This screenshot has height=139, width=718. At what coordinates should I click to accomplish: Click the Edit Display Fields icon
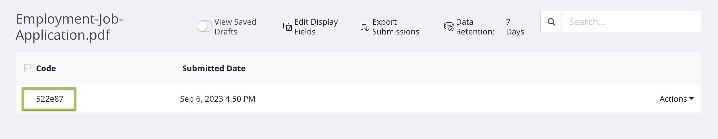tap(287, 27)
